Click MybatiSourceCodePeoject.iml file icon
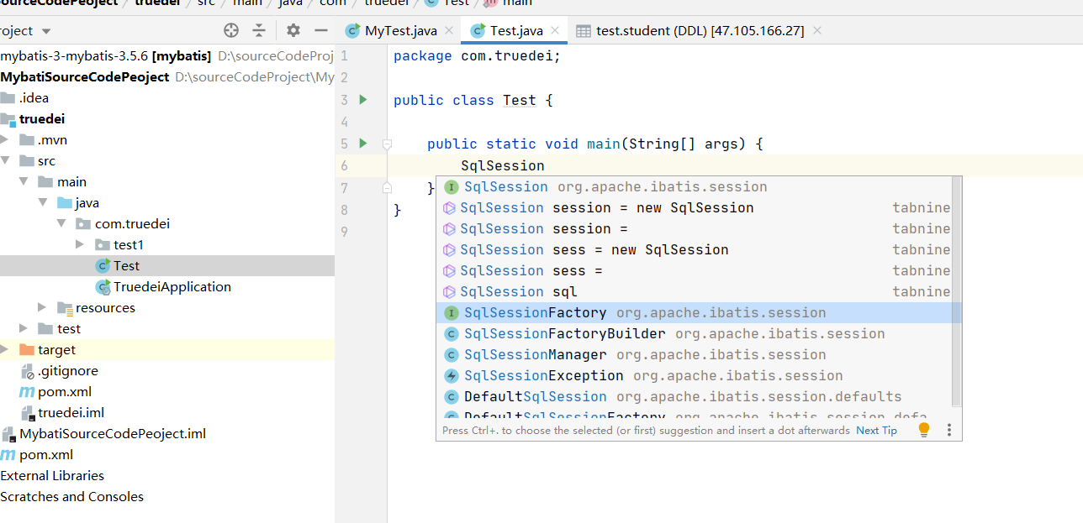Screen dimensions: 1083x523 coord(8,434)
